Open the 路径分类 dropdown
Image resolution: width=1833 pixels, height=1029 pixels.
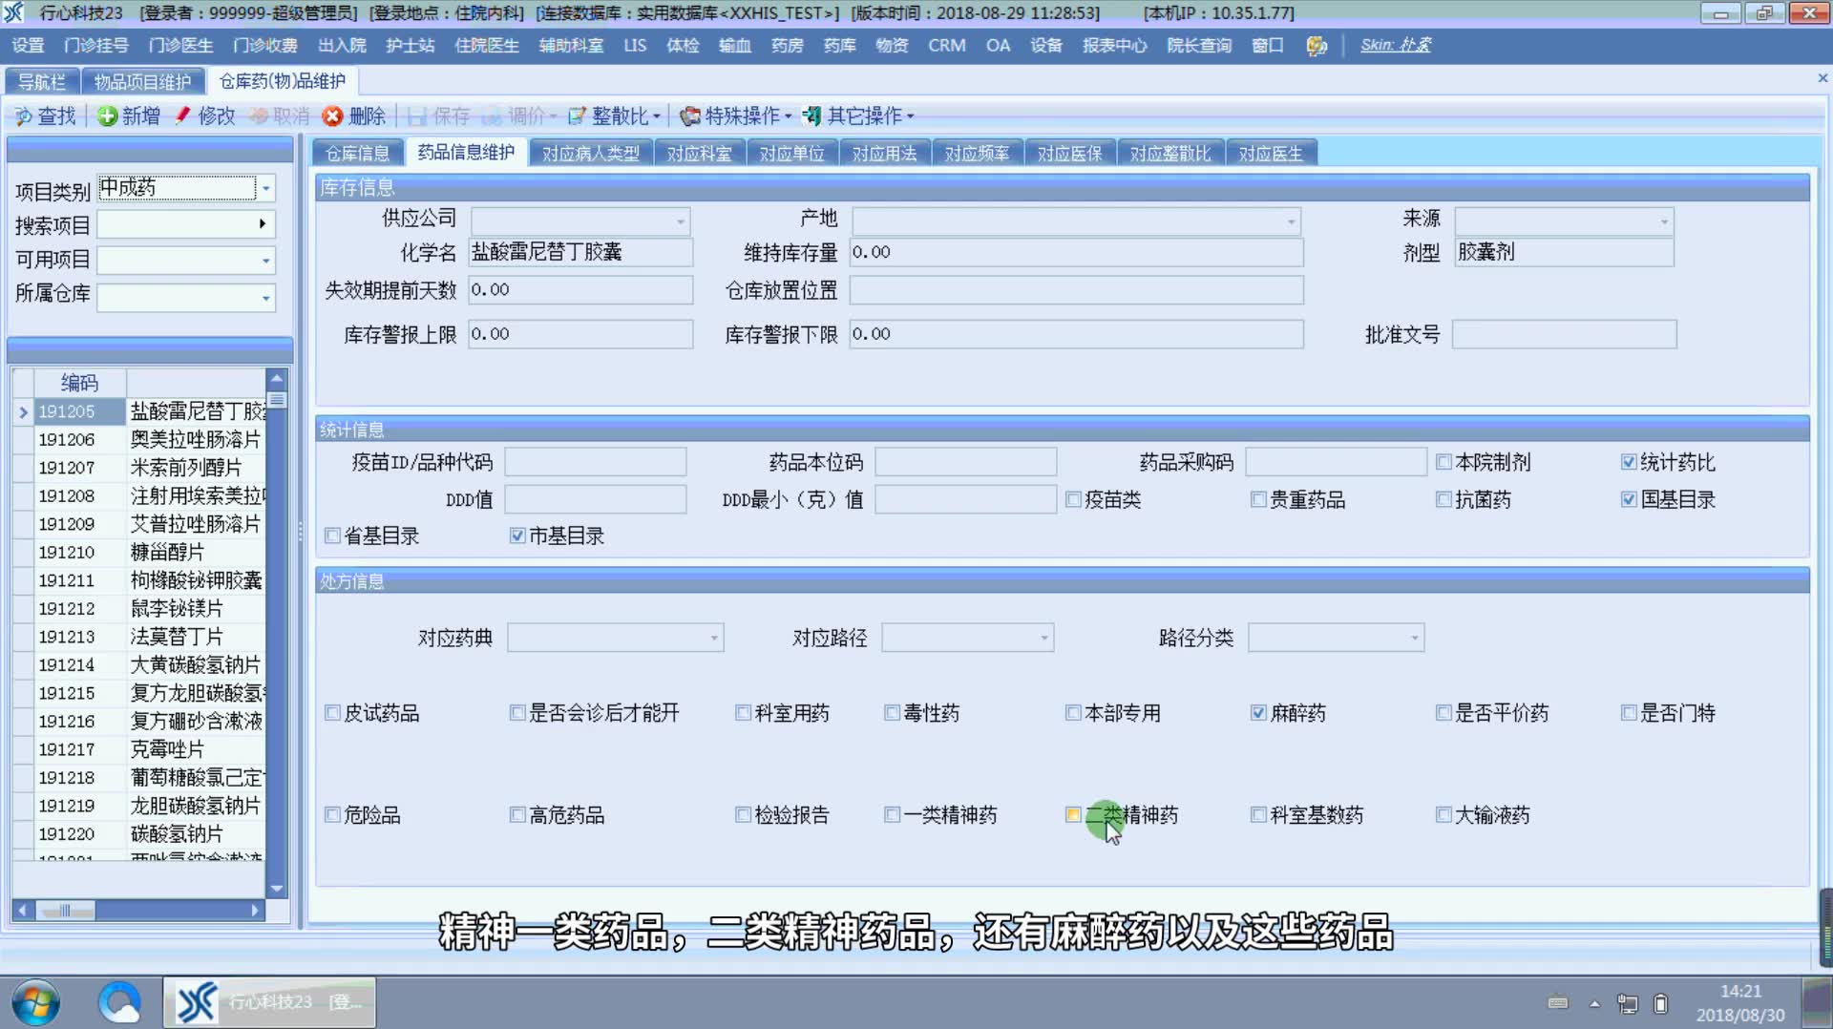[1414, 638]
